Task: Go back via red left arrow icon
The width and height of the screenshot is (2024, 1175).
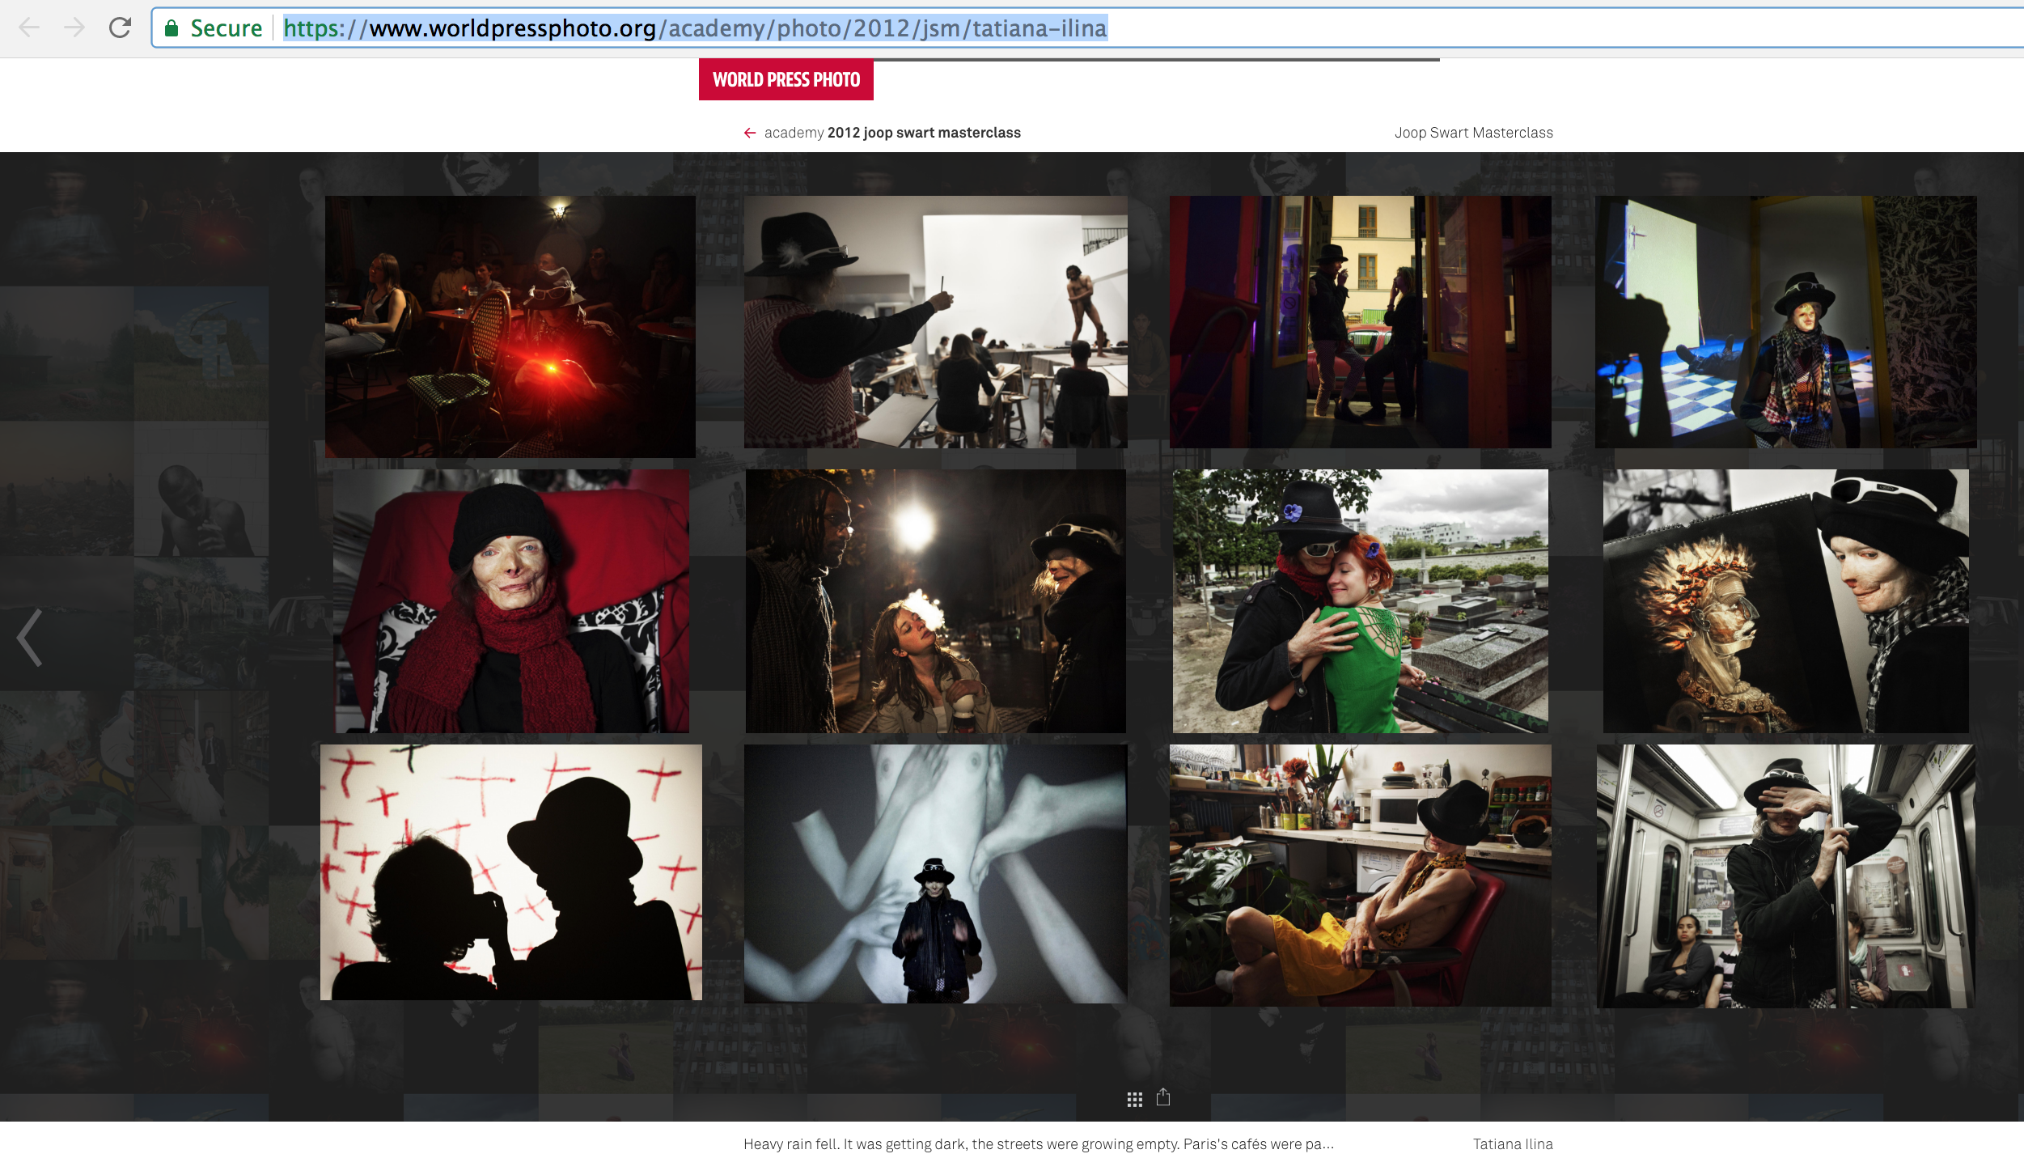Action: 750,133
